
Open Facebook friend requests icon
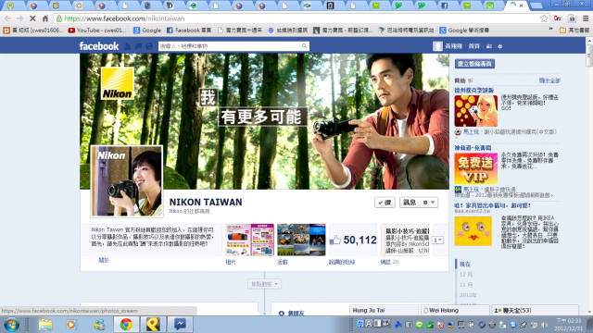128,46
